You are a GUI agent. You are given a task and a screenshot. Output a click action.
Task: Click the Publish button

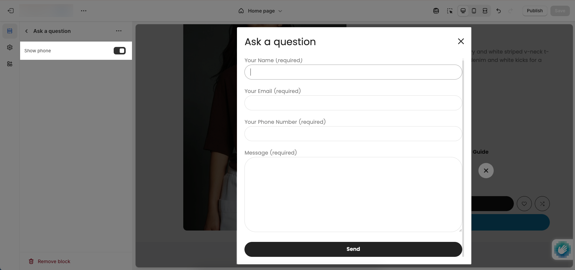click(535, 11)
